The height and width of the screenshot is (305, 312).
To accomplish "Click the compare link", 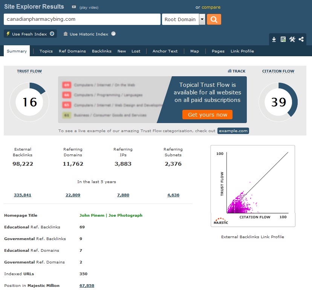I will (211, 7).
